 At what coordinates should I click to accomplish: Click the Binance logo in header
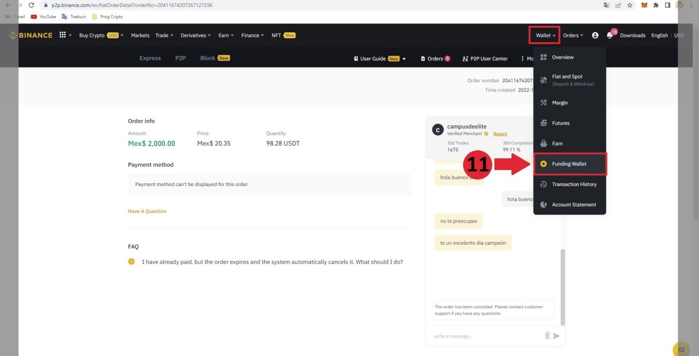(31, 35)
